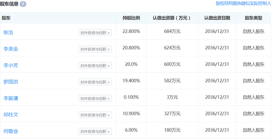Viewport: 272px width, 139px height.
Task: Open shareholder 李振藩 profile
Action: (x=11, y=98)
